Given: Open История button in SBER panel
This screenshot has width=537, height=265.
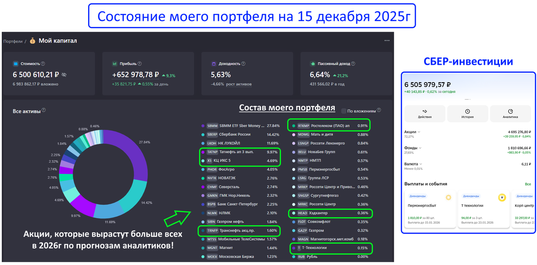Looking at the screenshot, I should tap(468, 114).
